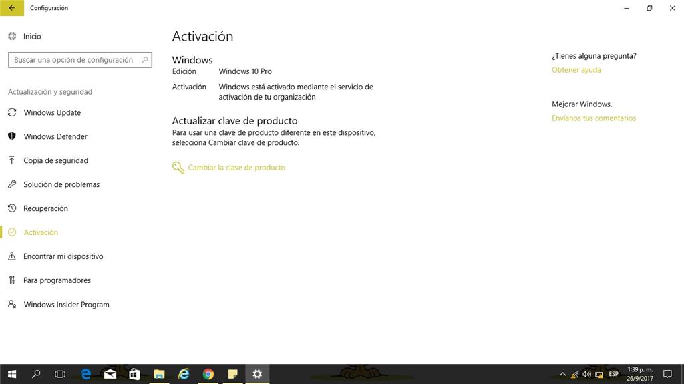
Task: Click the Solución de problemas wrench icon
Action: [x=12, y=184]
